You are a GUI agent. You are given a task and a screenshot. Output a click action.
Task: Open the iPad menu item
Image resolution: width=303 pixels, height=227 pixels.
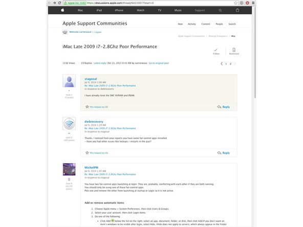99,10
